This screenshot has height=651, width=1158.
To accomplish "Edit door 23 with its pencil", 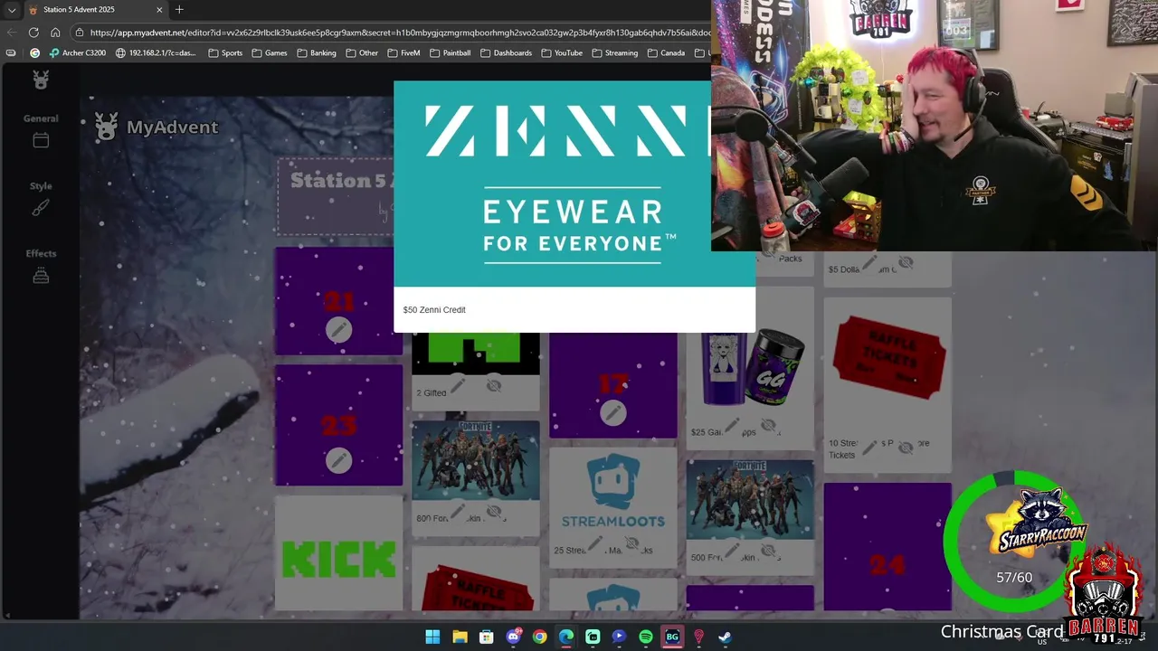I will point(339,460).
